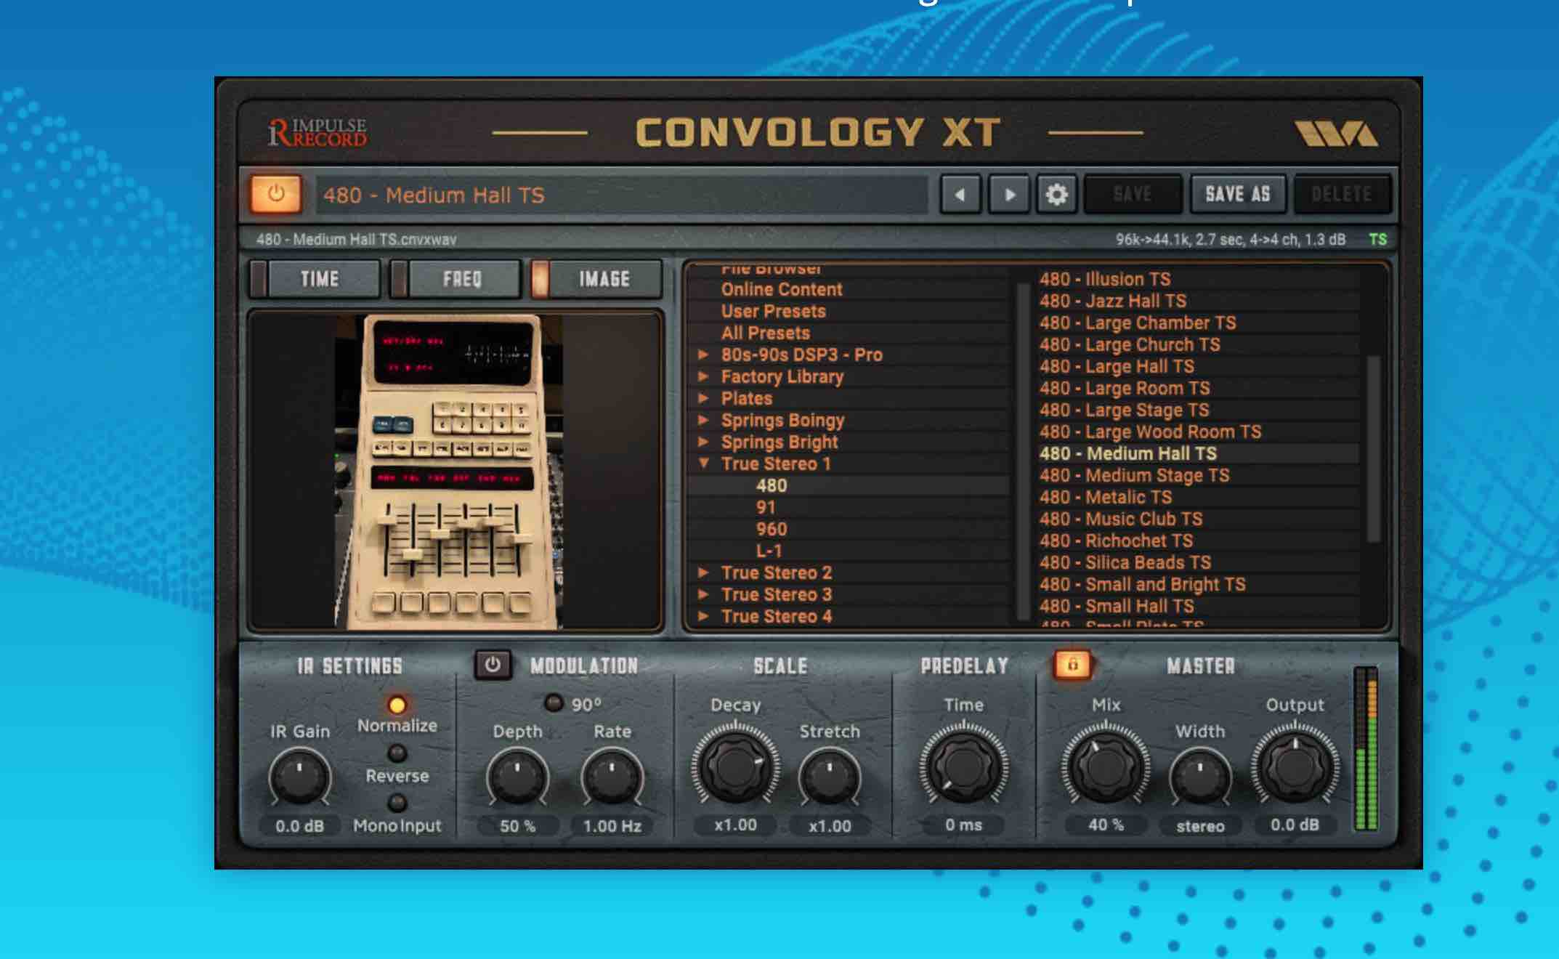Click the orange main power bypass button
Viewport: 1559px width, 959px height.
click(x=275, y=194)
